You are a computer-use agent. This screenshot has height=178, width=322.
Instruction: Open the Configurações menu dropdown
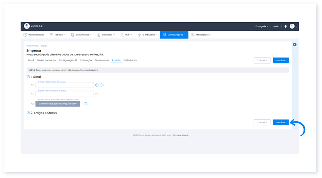174,35
